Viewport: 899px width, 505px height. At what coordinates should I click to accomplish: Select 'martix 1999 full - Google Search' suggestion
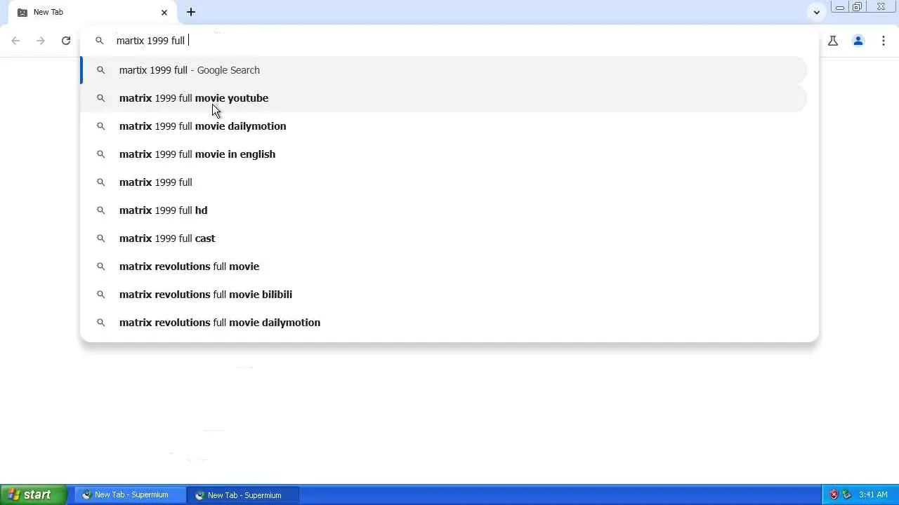pos(444,70)
